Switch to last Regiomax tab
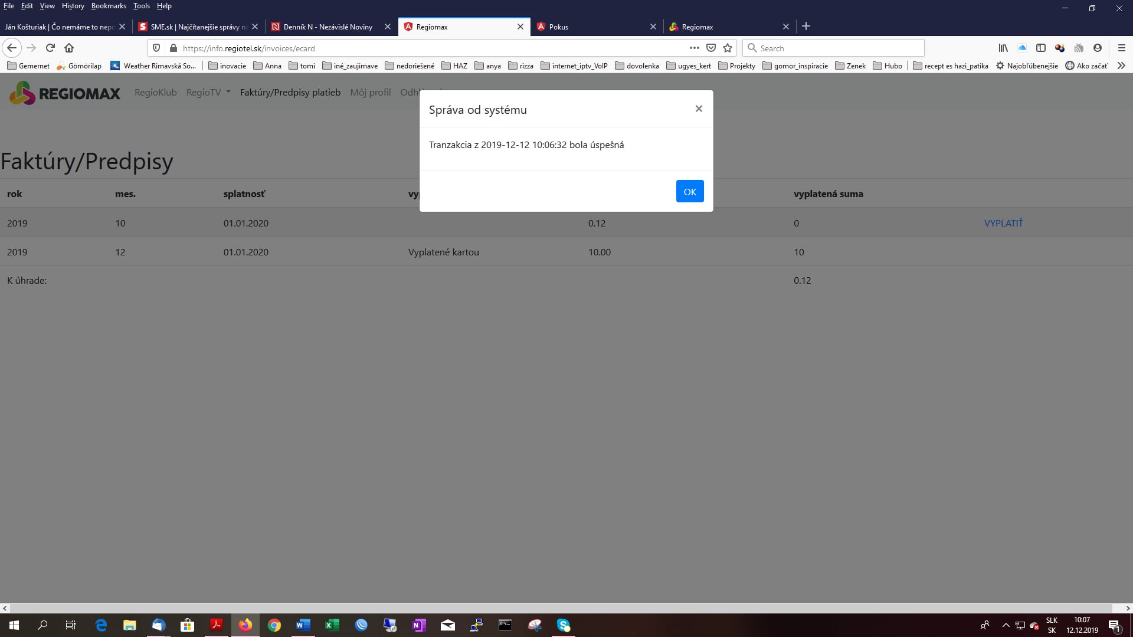The image size is (1133, 637). pyautogui.click(x=729, y=27)
